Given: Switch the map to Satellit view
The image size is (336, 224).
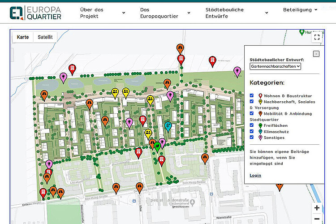Looking at the screenshot, I should click(45, 37).
